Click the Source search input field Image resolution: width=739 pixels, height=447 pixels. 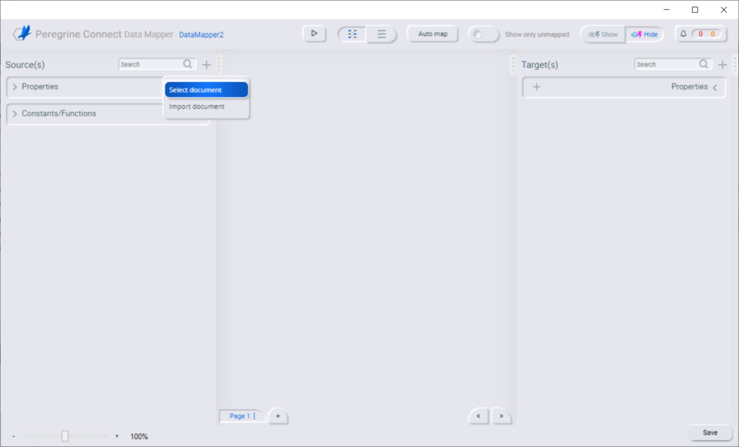[x=153, y=63]
